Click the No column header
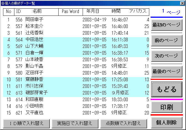Screen dimensions: 186x130 click(9, 12)
